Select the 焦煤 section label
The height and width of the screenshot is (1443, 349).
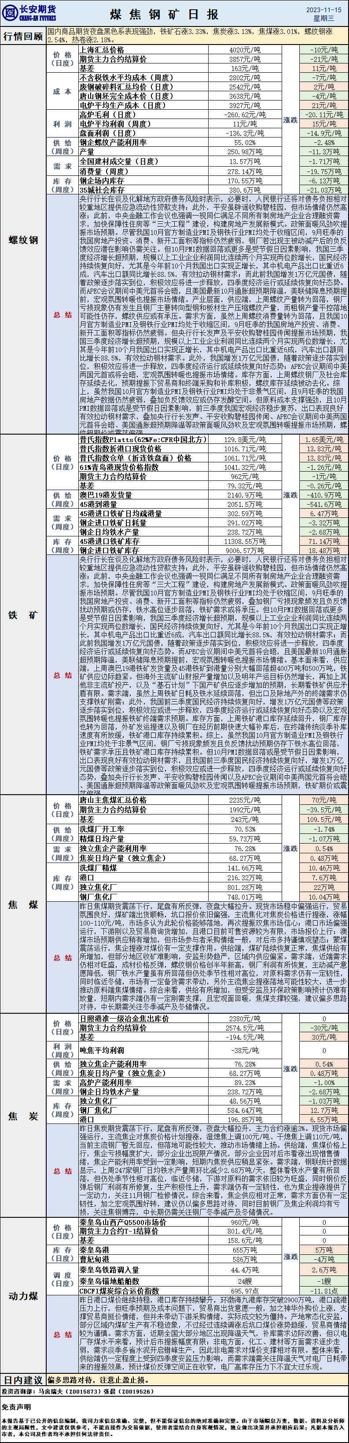click(x=23, y=904)
